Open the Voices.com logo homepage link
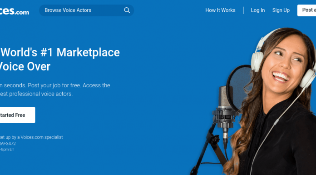Screen dimensions: 316x175 point(14,11)
